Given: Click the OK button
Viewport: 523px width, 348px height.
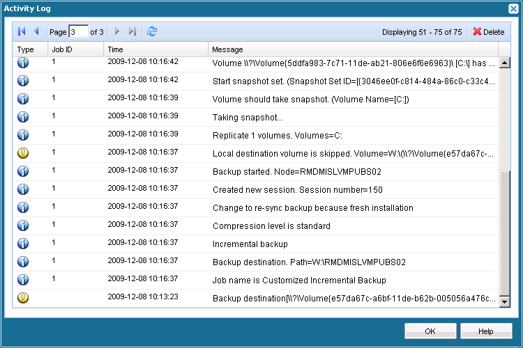Looking at the screenshot, I should 430,331.
